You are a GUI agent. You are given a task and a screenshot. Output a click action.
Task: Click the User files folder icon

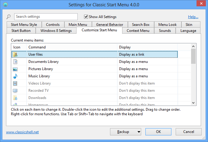coord(15,54)
